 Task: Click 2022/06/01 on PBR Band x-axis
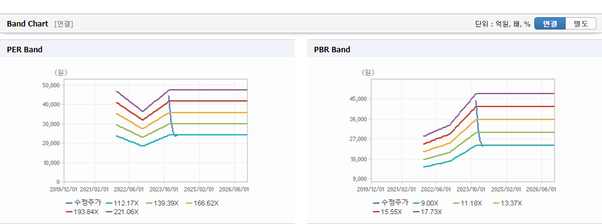click(437, 189)
